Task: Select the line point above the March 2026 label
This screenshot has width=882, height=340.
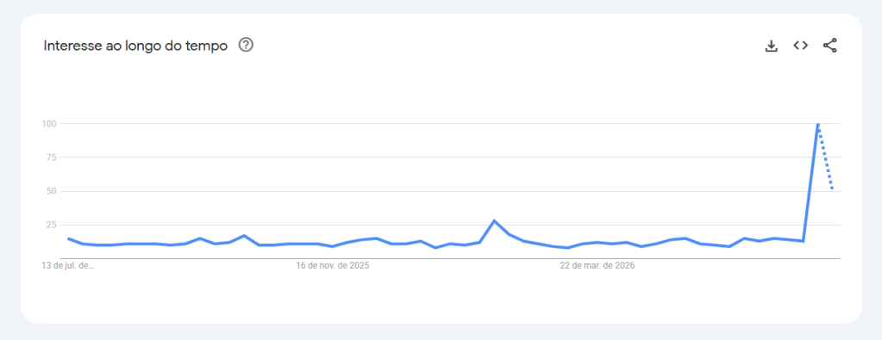Action: (597, 242)
